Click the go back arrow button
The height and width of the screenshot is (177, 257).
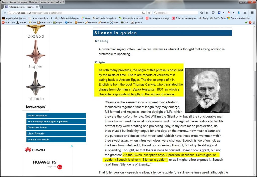tap(5, 13)
